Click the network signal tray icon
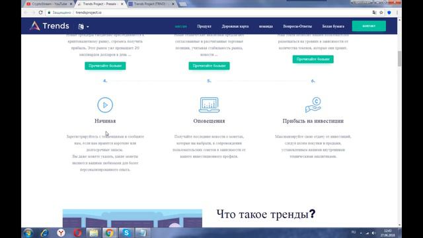 point(367,233)
